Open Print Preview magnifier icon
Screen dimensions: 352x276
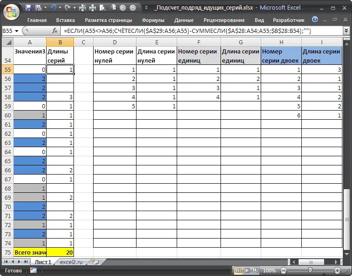103,8
